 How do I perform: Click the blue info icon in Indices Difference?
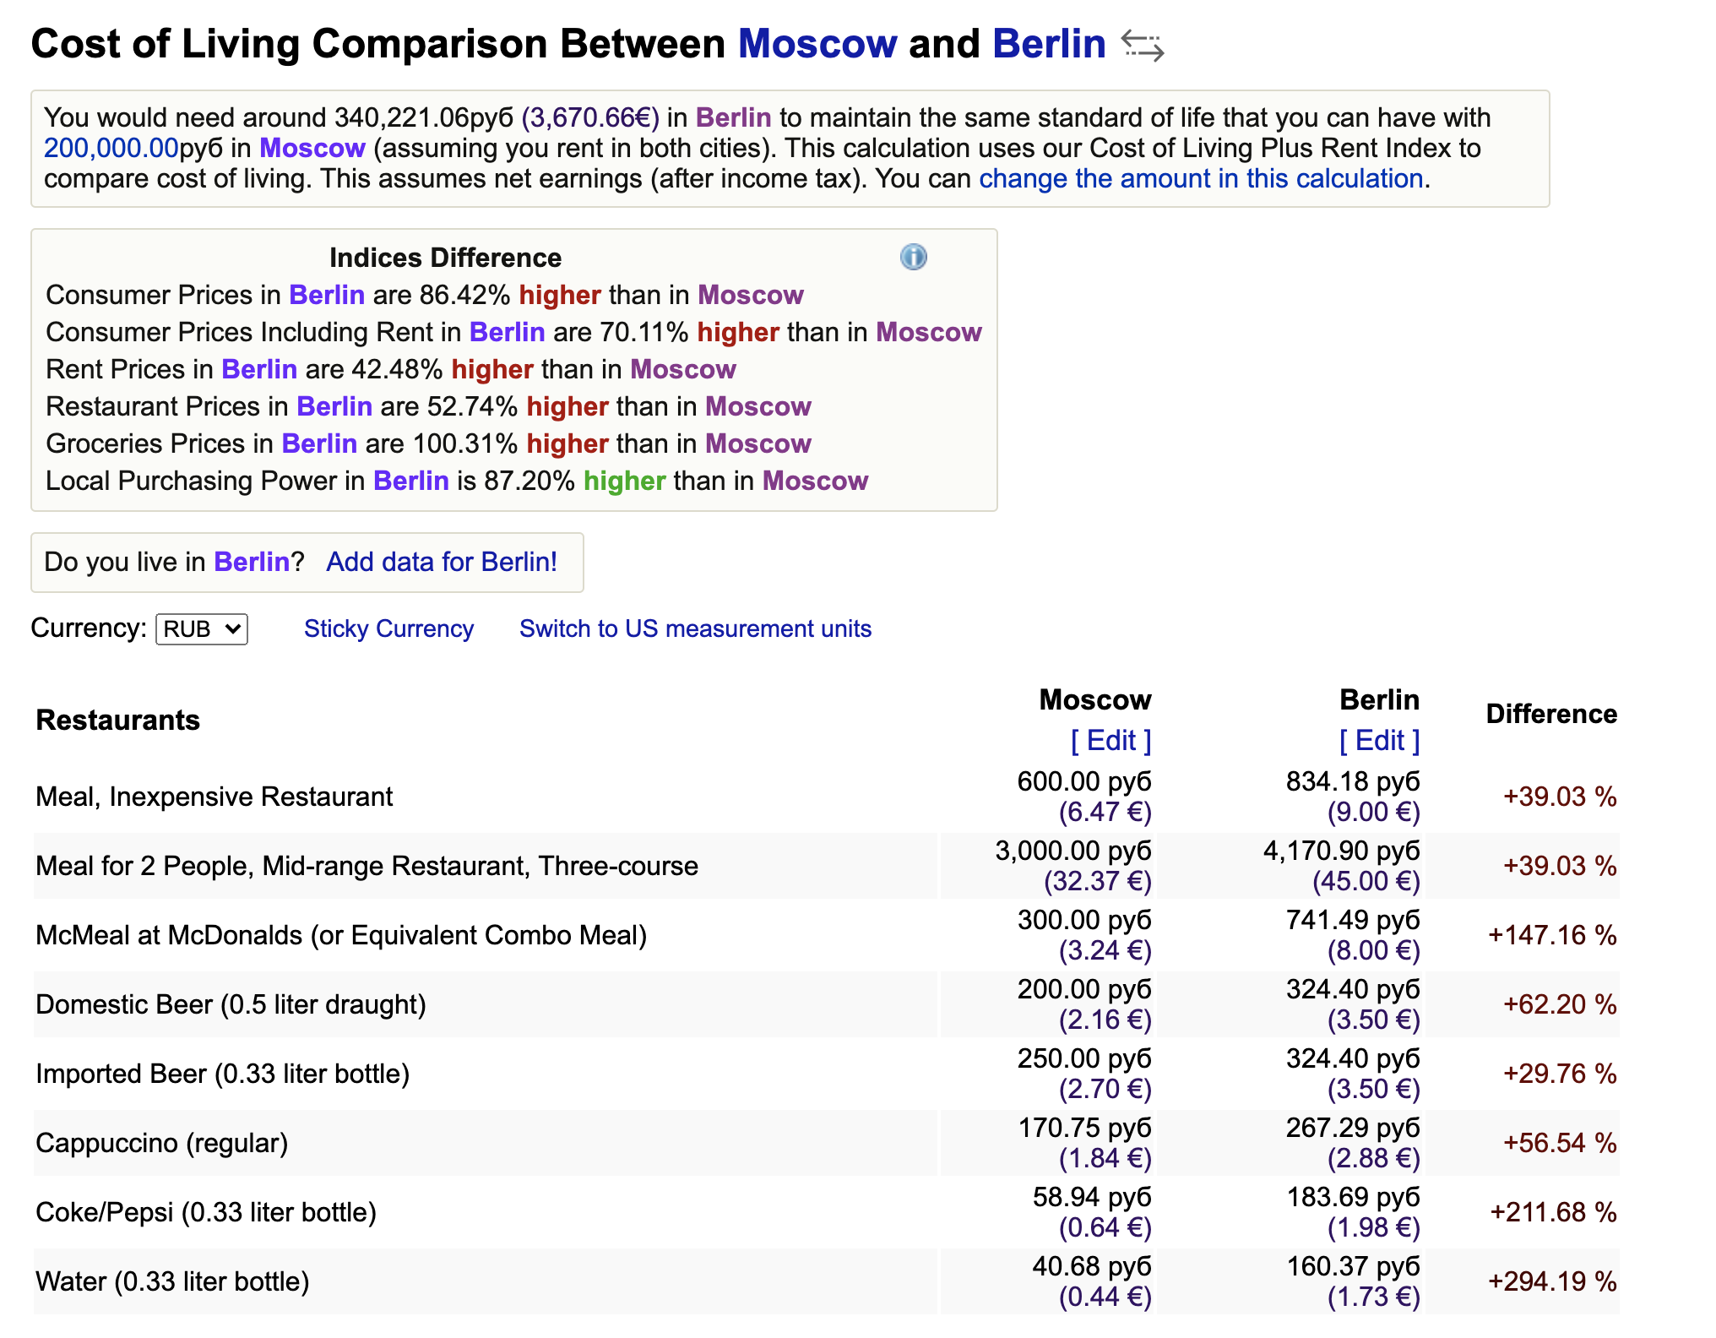coord(913,257)
